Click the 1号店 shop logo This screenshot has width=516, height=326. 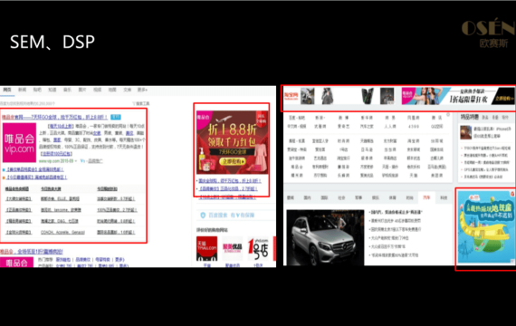point(258,249)
